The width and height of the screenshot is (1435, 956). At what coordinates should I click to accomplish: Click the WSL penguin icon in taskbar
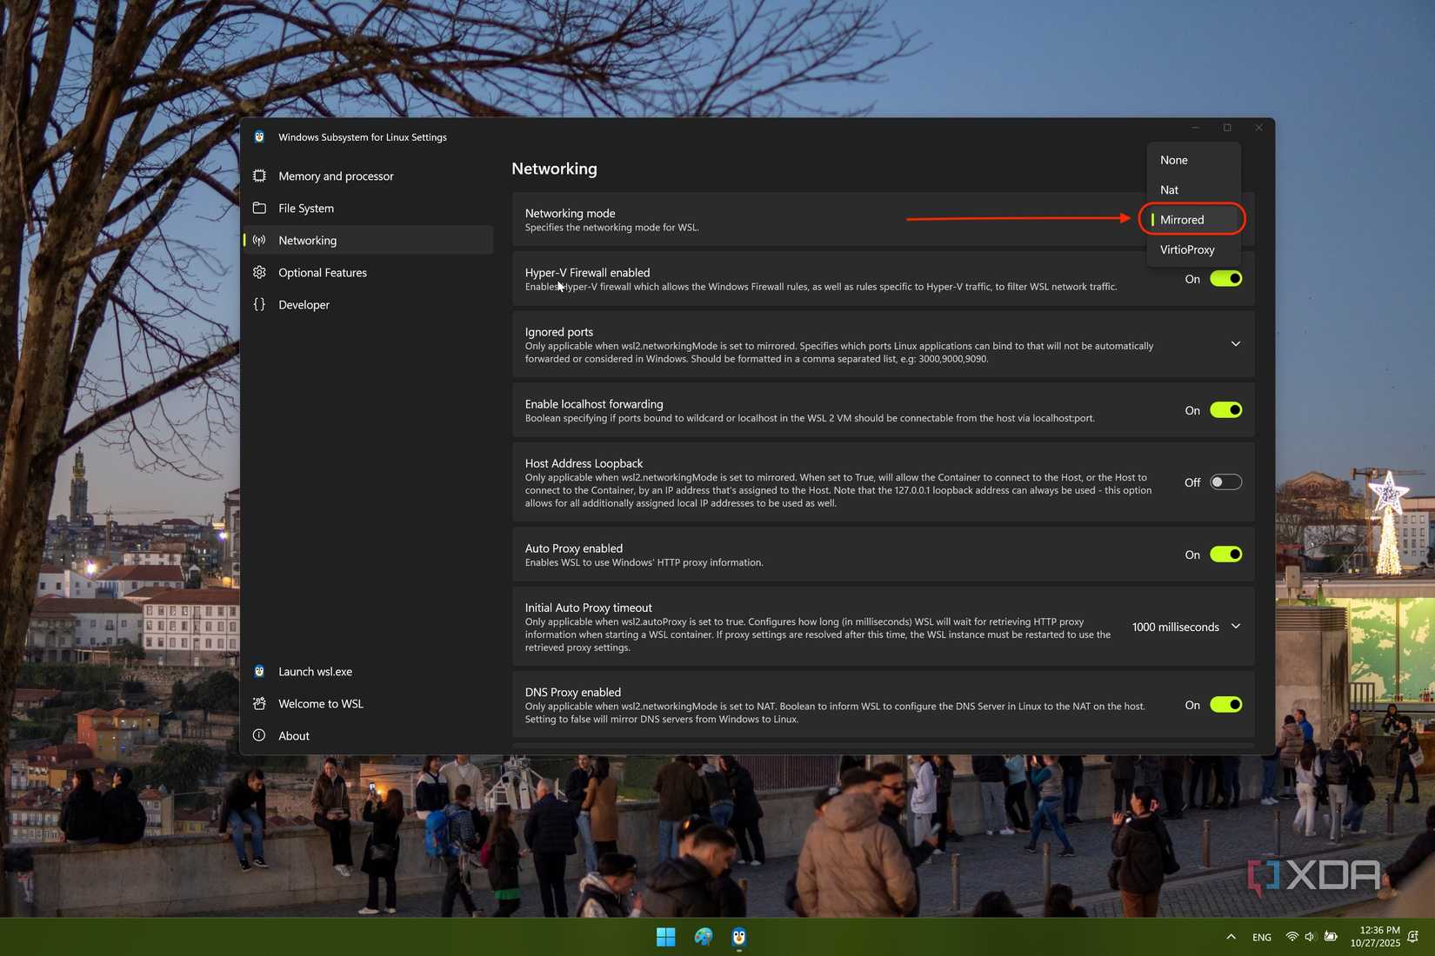point(738,937)
